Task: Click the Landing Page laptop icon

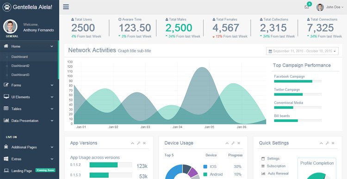Action: 6,170
